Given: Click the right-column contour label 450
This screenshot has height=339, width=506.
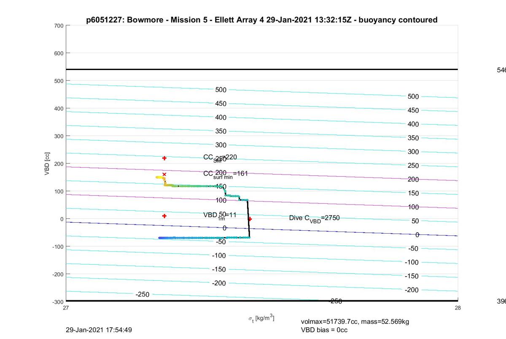Looking at the screenshot, I should pyautogui.click(x=413, y=110).
